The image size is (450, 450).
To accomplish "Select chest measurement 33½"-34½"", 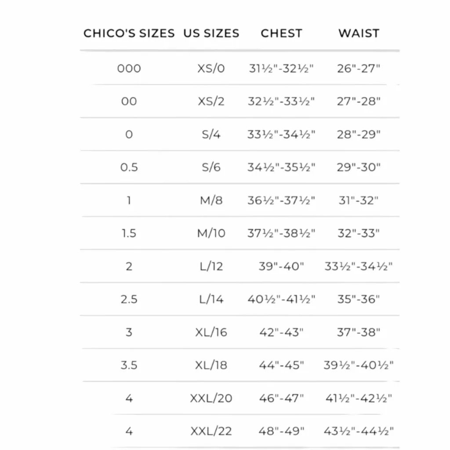I will (281, 134).
